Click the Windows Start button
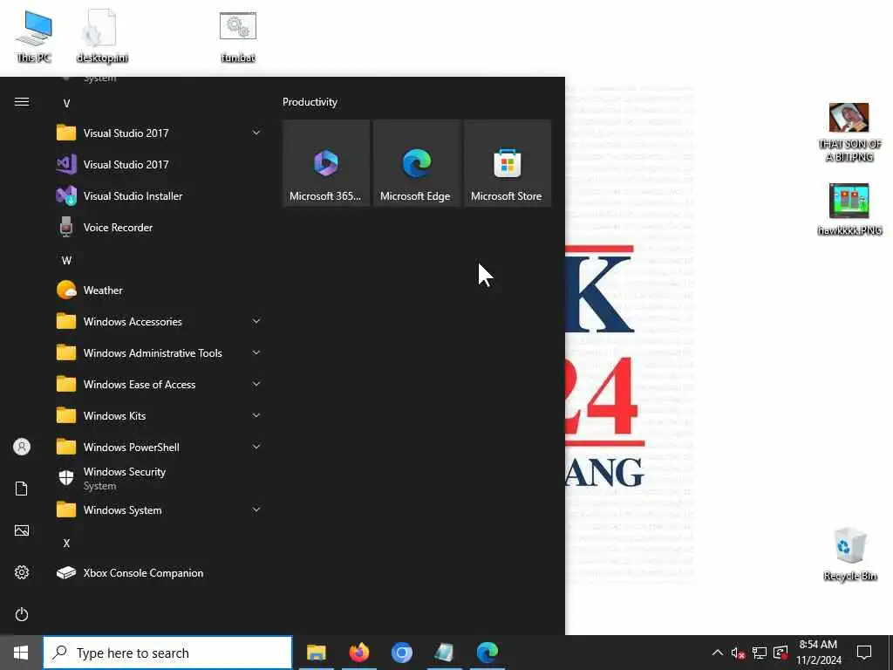Image resolution: width=893 pixels, height=670 pixels. (x=21, y=653)
